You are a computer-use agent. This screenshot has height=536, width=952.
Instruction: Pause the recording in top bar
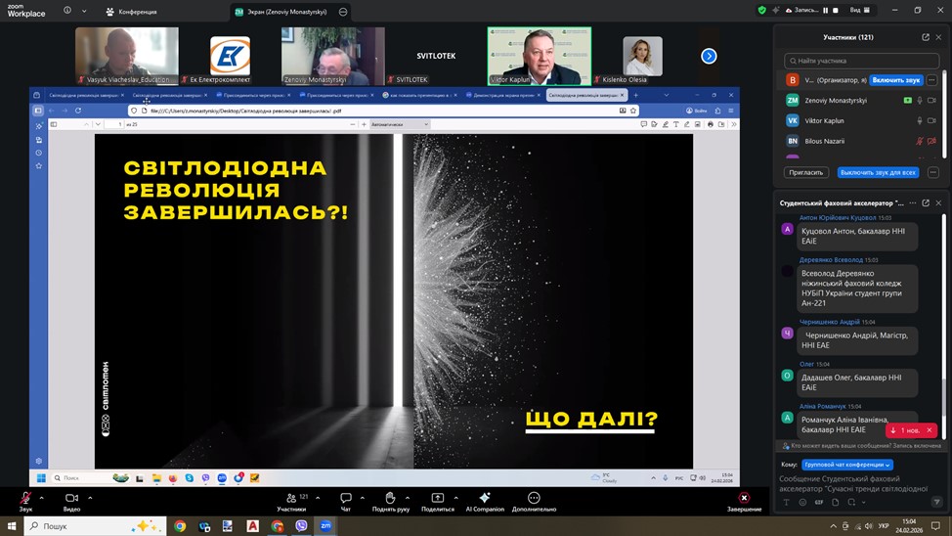click(x=825, y=11)
